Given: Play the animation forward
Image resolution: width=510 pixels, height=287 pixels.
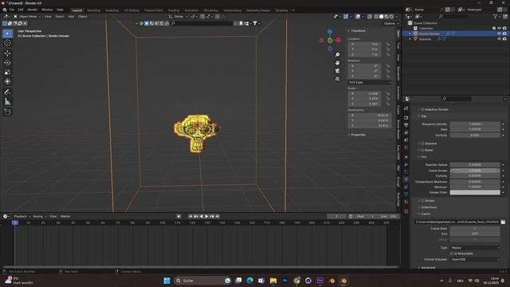Looking at the screenshot, I should coord(206,216).
